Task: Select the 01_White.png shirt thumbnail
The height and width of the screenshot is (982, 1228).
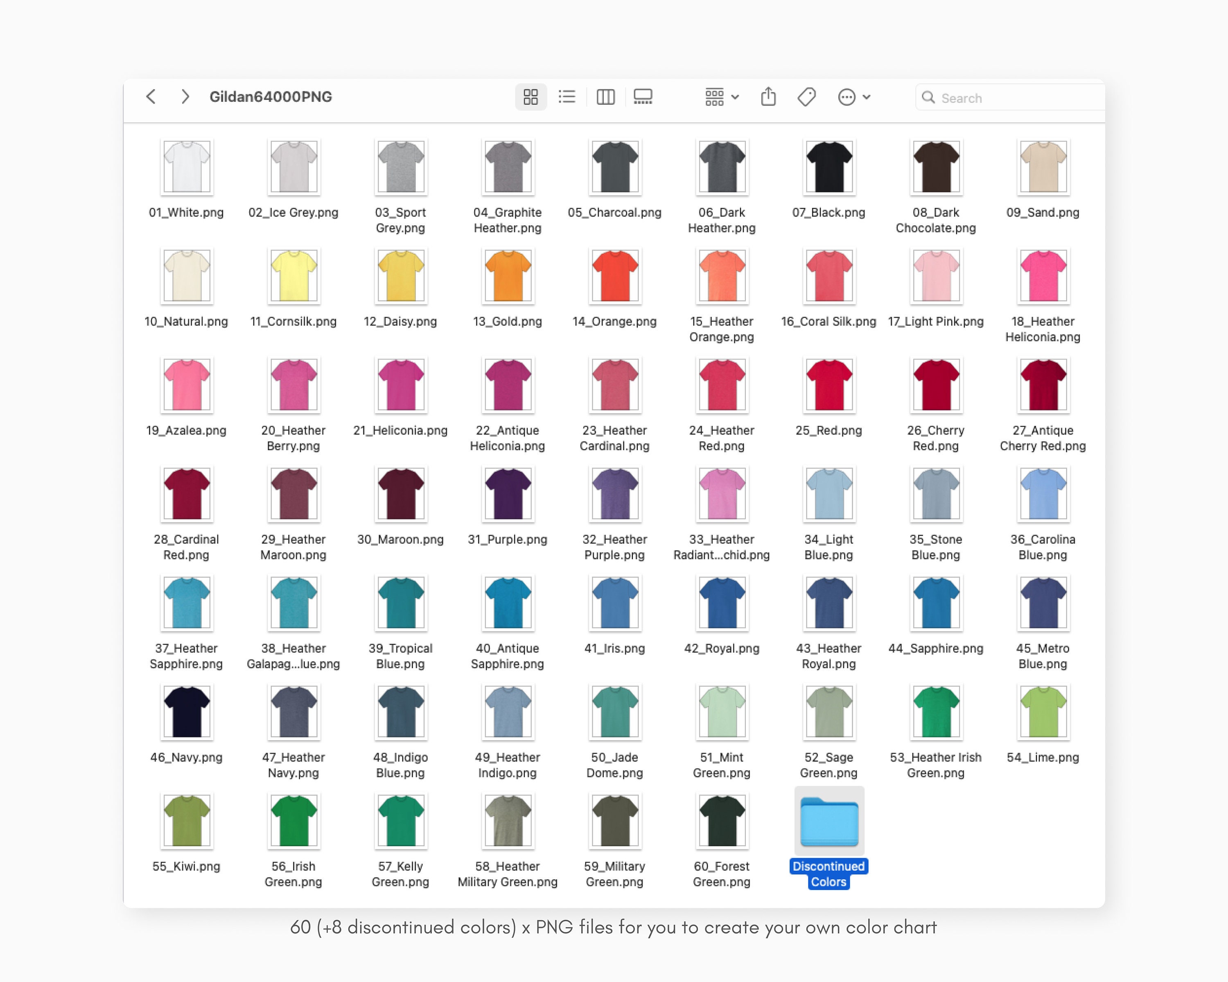Action: [186, 167]
